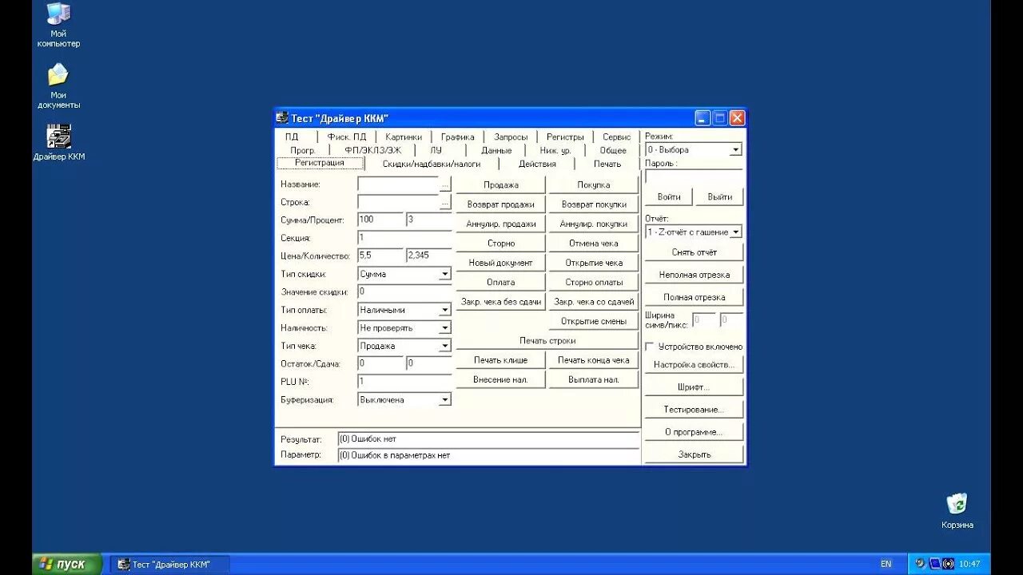This screenshot has height=575, width=1023.
Task: Click the О программе... button
Action: pos(695,431)
